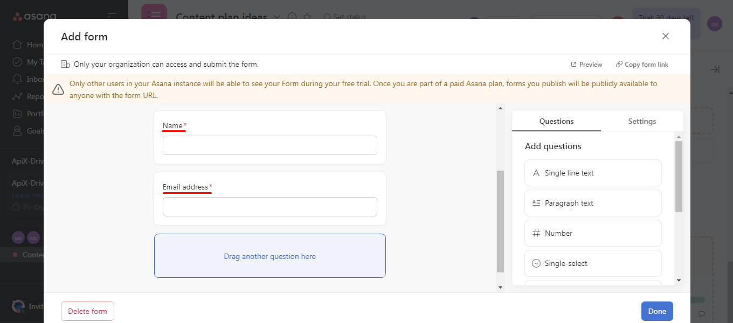Click the Drag another question here zone
The image size is (733, 323).
pos(269,256)
